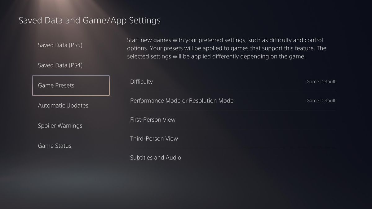The width and height of the screenshot is (372, 209).
Task: Click the Game Presets description paragraph
Action: click(227, 49)
